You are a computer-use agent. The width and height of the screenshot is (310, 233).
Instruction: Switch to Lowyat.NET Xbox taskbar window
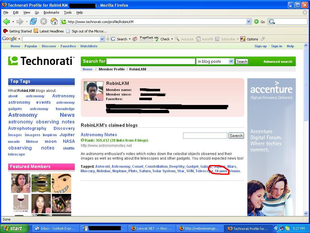(152, 228)
